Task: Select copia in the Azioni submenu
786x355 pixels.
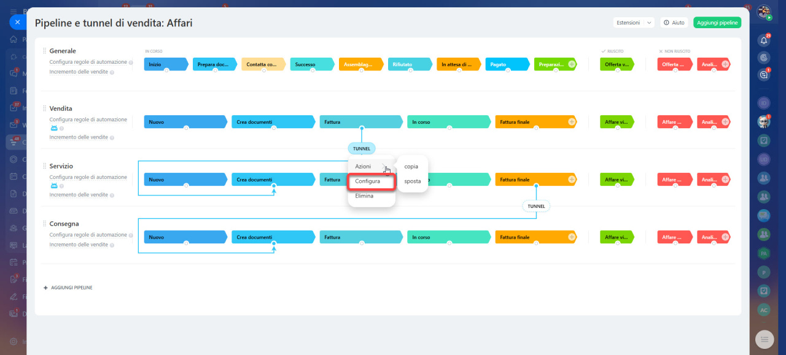Action: 411,167
